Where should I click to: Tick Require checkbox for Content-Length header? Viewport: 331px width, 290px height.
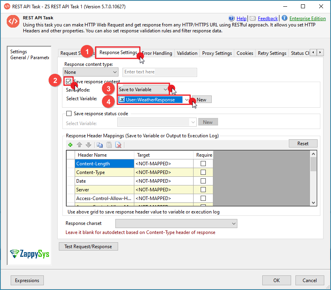click(x=203, y=164)
